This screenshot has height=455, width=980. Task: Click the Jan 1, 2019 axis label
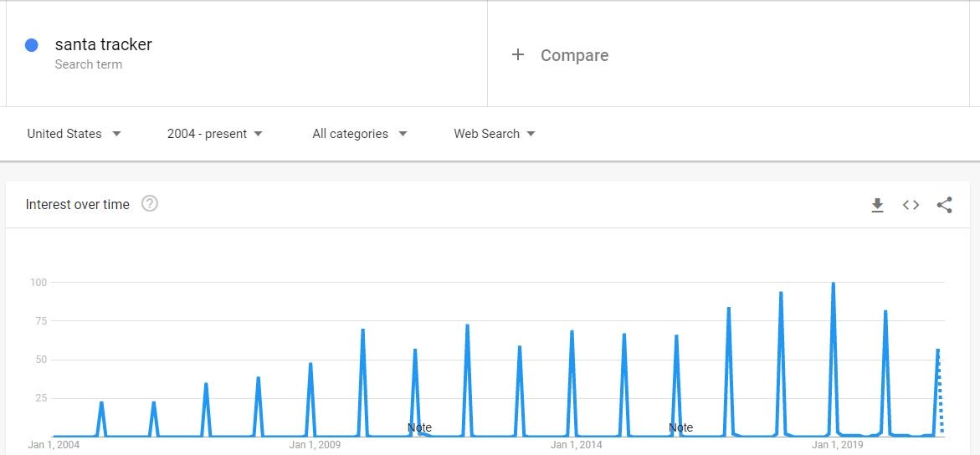pos(838,445)
